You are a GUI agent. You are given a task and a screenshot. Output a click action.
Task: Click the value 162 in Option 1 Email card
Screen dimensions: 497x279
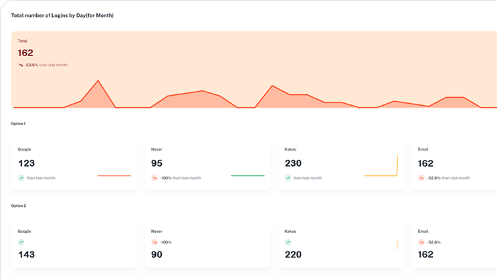coord(425,163)
